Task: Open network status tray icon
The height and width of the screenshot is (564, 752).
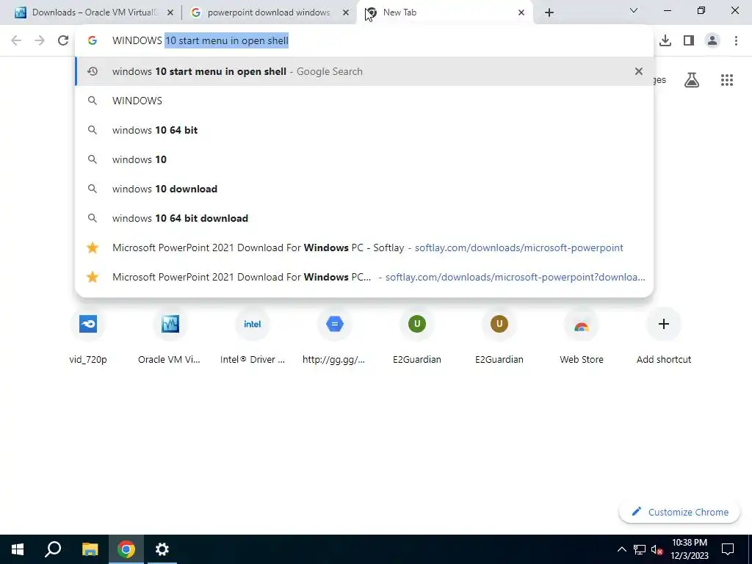Action: coord(640,549)
